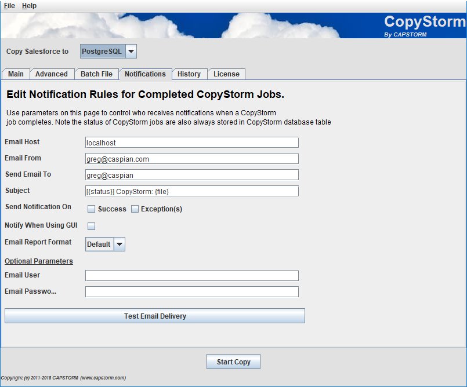Click the By CAPSTORM banner subtitle
This screenshot has height=387, width=467.
click(x=406, y=35)
